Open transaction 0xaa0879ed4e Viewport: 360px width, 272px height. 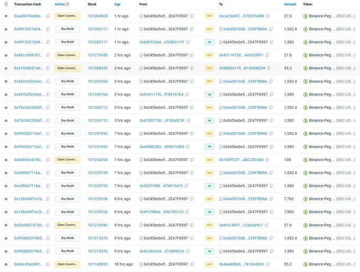click(28, 16)
